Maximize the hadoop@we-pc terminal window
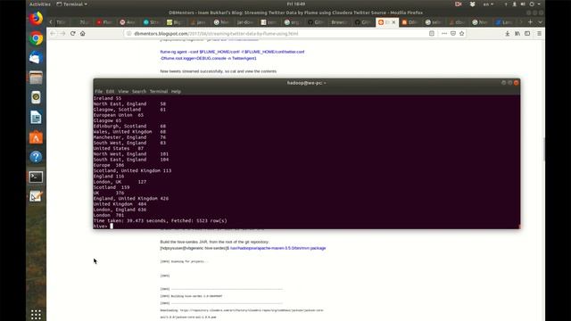 coord(509,83)
